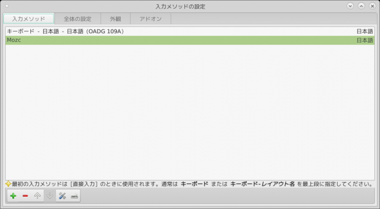Viewport: 380px width, 209px height.
Task: Select the Mozc input method row
Action: (190, 40)
